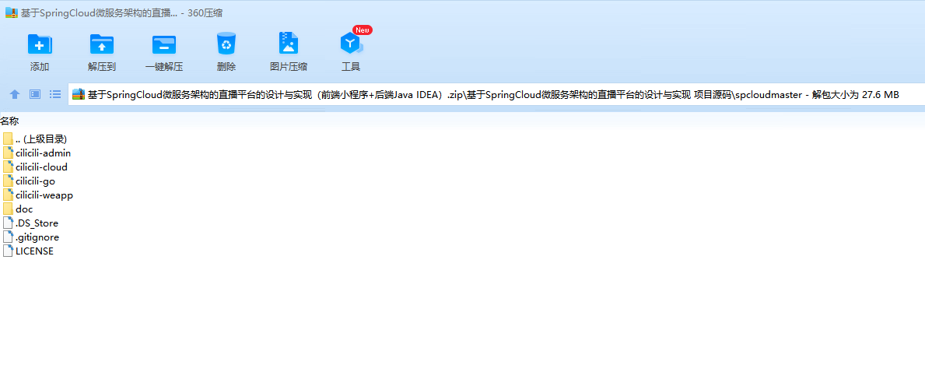Click the window title text 360压缩
This screenshot has width=925, height=372.
pos(205,12)
